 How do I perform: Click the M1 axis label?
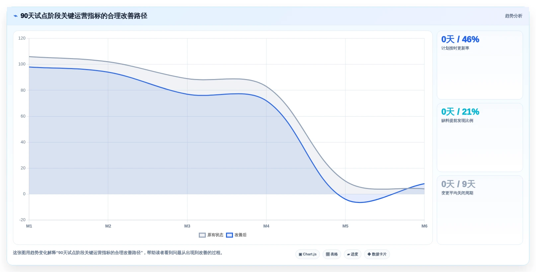point(29,226)
